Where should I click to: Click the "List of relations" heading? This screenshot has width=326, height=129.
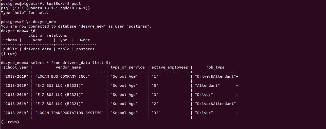point(48,35)
